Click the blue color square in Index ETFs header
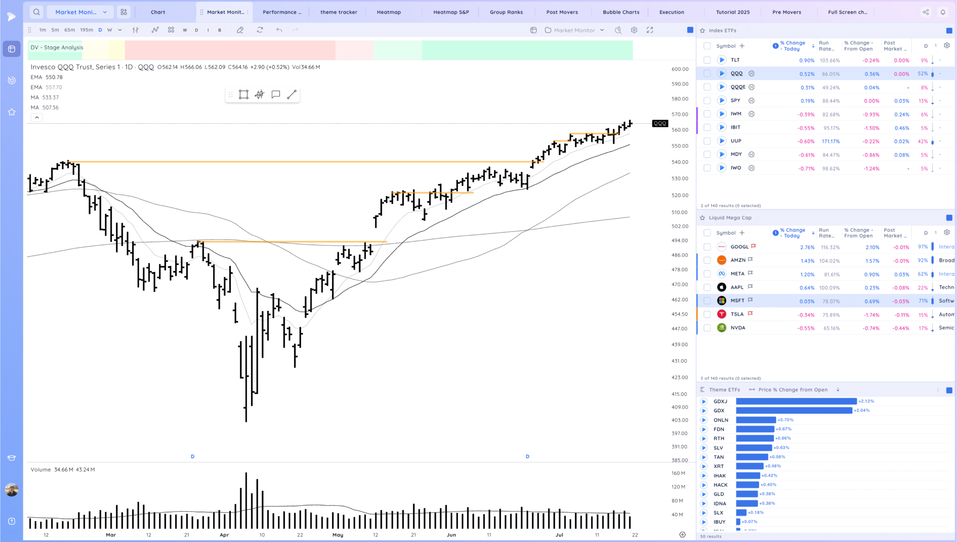 (949, 30)
